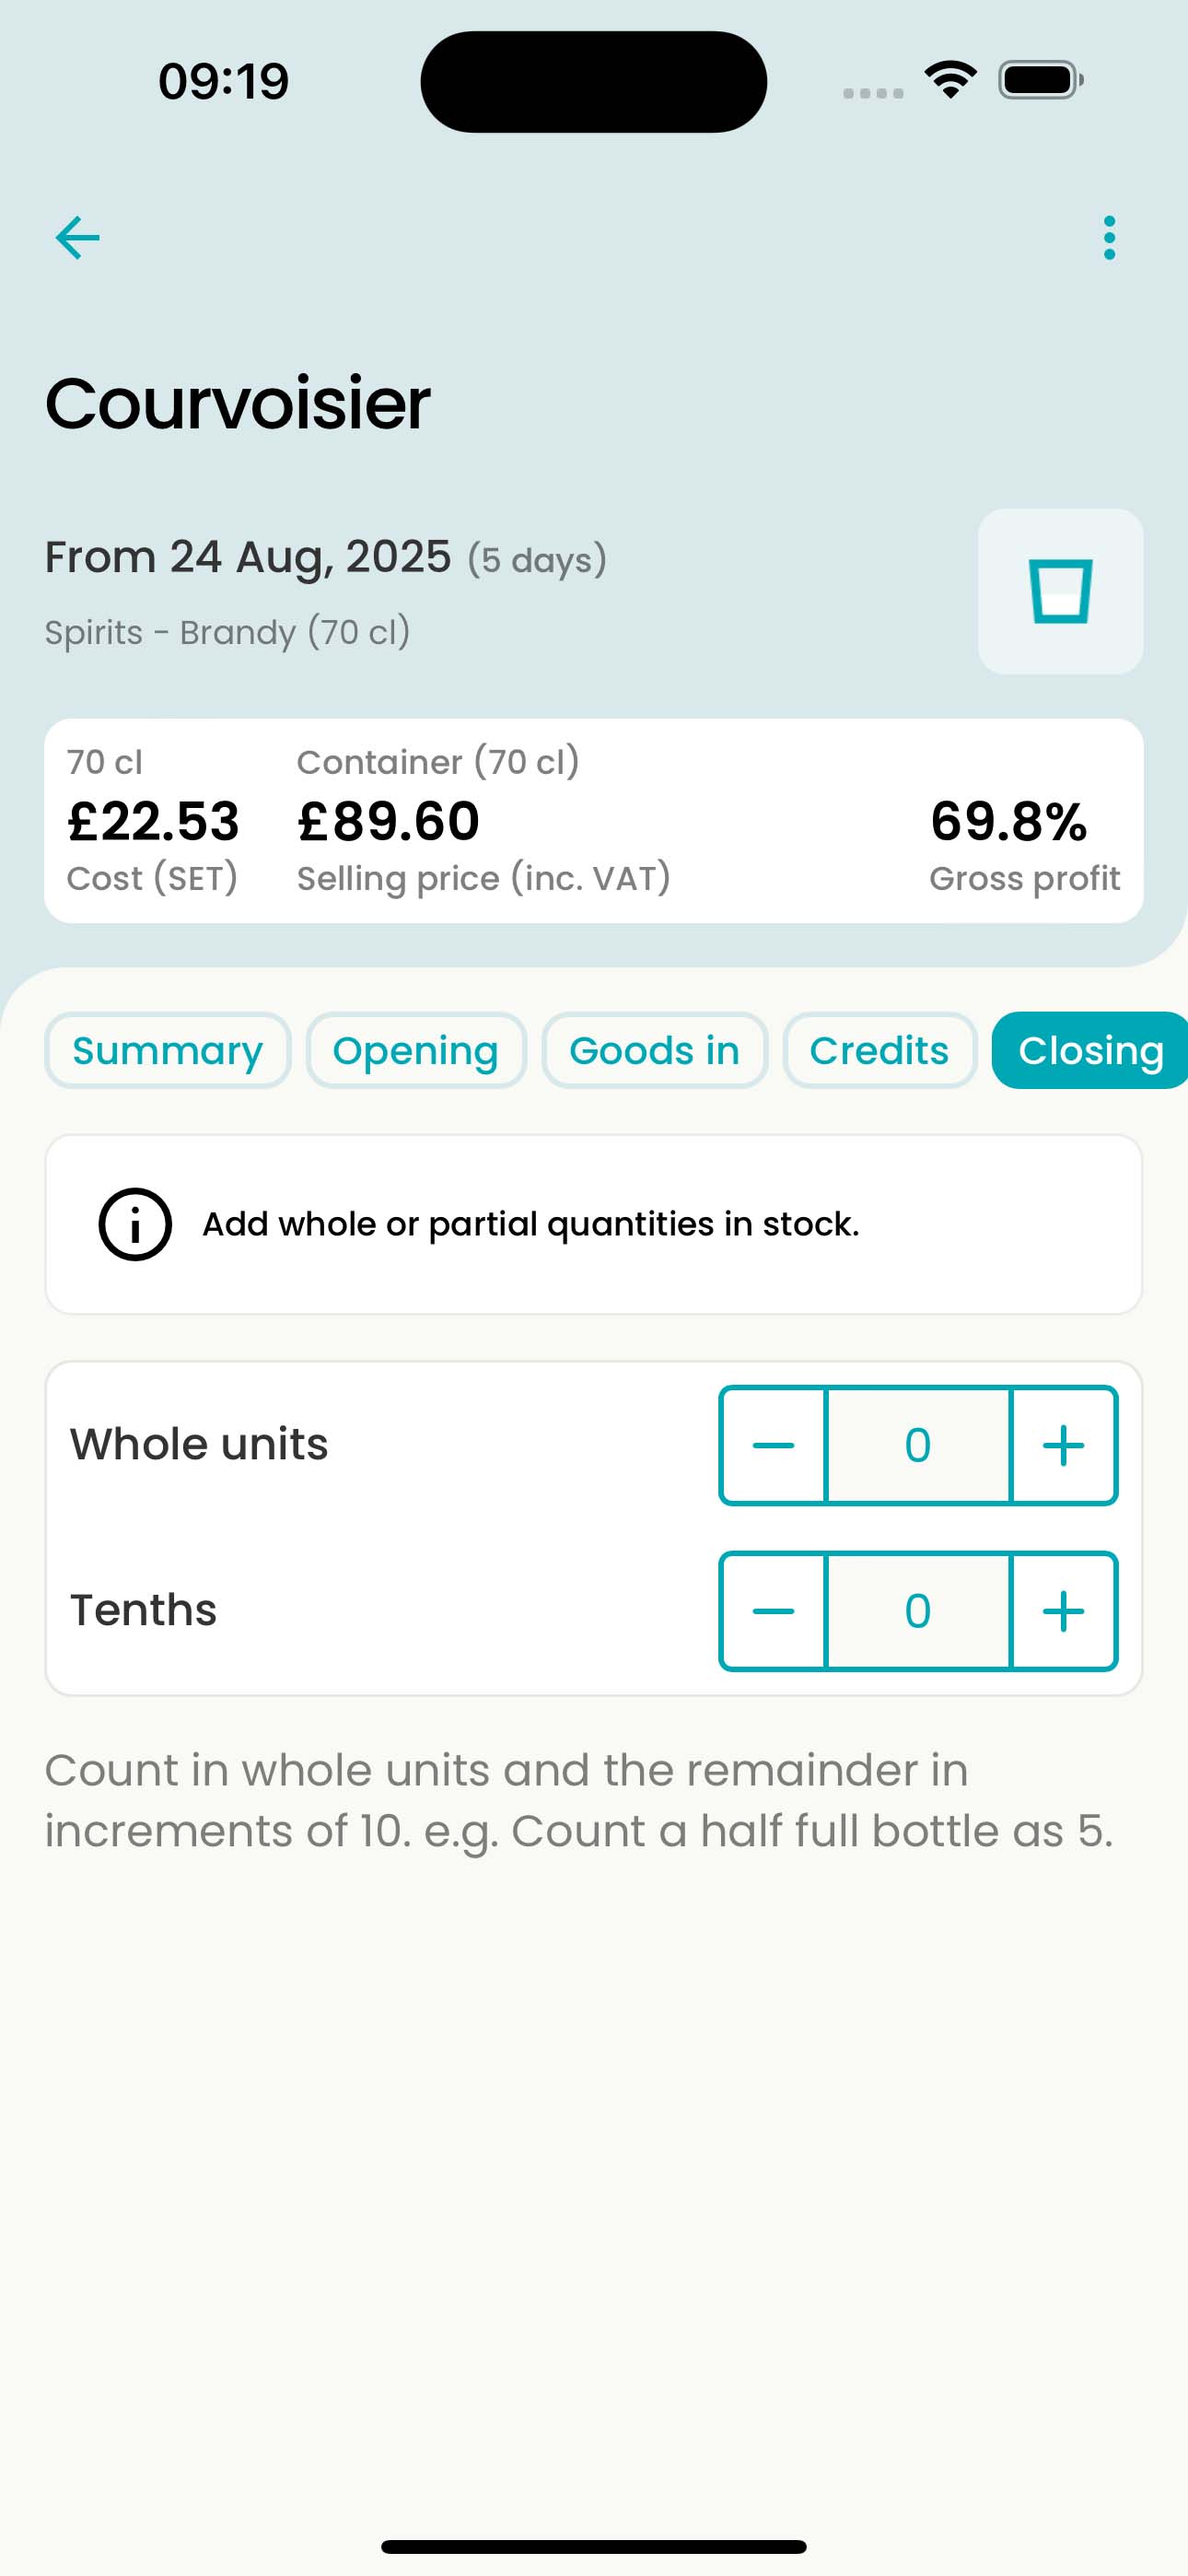1188x2576 pixels.
Task: Tap the glass container icon button
Action: tap(1060, 591)
